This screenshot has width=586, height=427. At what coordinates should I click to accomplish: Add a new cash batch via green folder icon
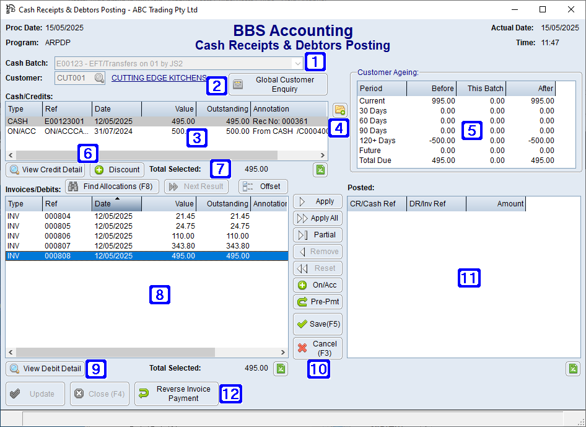339,108
